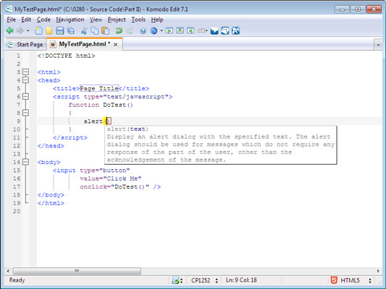Click the closing </html> tag on line 19

coord(51,203)
